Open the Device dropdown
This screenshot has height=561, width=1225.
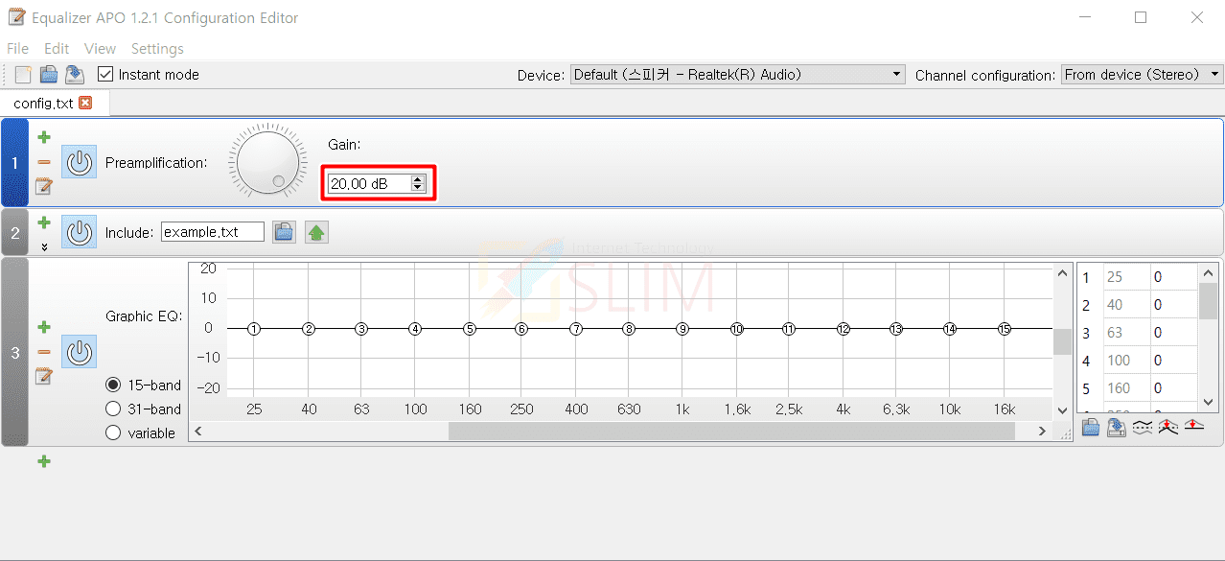click(x=738, y=74)
